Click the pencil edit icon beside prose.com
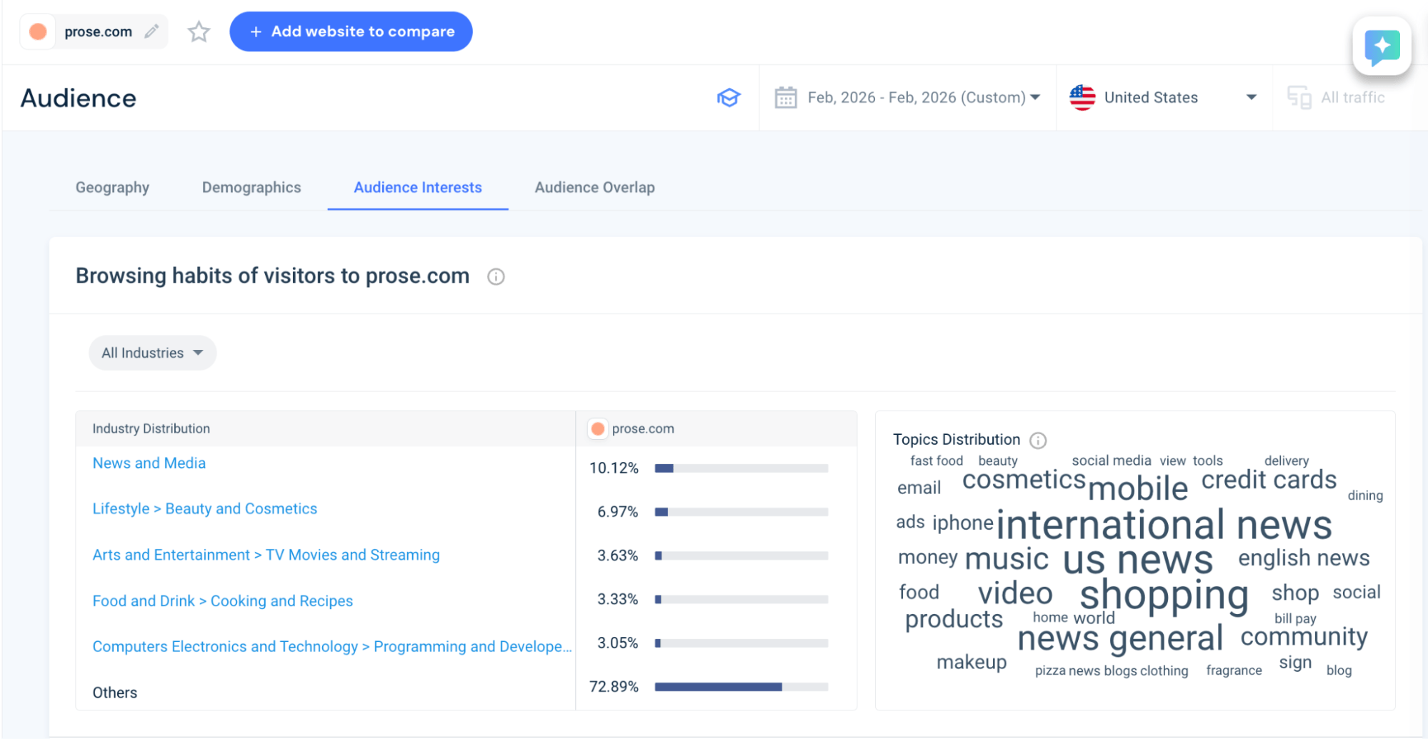 click(x=151, y=31)
